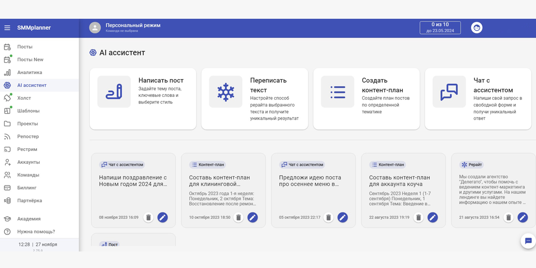Screen dimensions: 536x268
Task: Select Шаблоны in the sidebar
Action: [28, 111]
